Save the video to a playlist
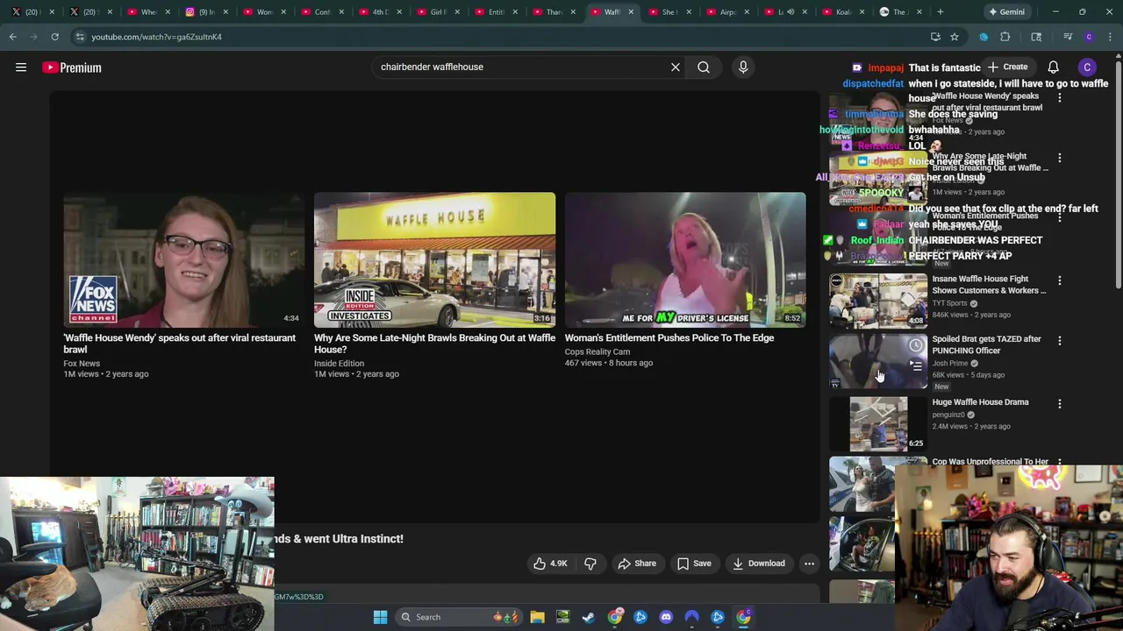The image size is (1123, 631). point(694,564)
